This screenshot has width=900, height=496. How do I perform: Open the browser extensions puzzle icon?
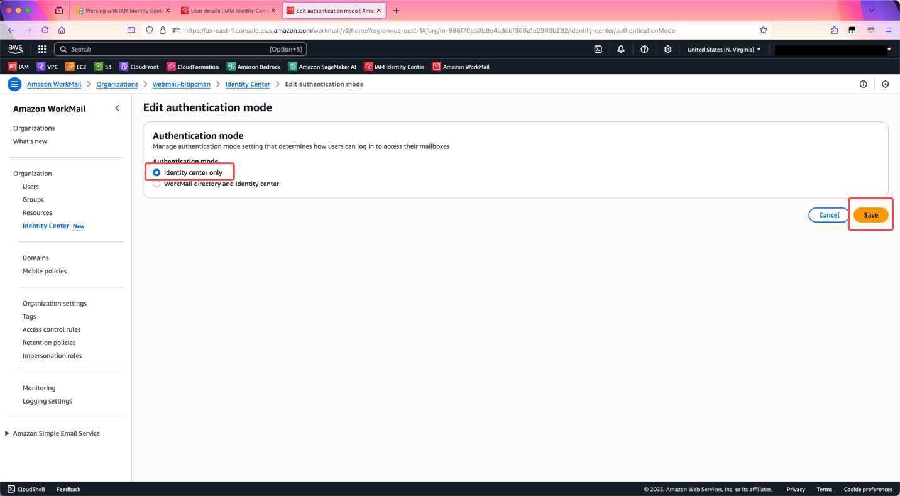835,30
